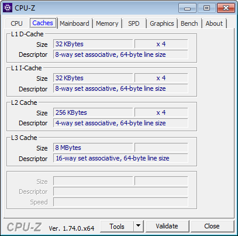This screenshot has height=236, width=238.
Task: Maximize the CPU-Z window
Action: tap(206, 8)
